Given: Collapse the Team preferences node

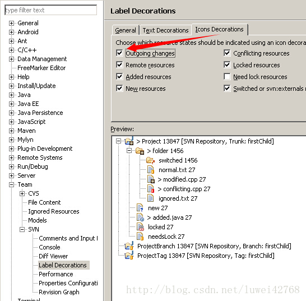Looking at the screenshot, I should tap(11, 184).
